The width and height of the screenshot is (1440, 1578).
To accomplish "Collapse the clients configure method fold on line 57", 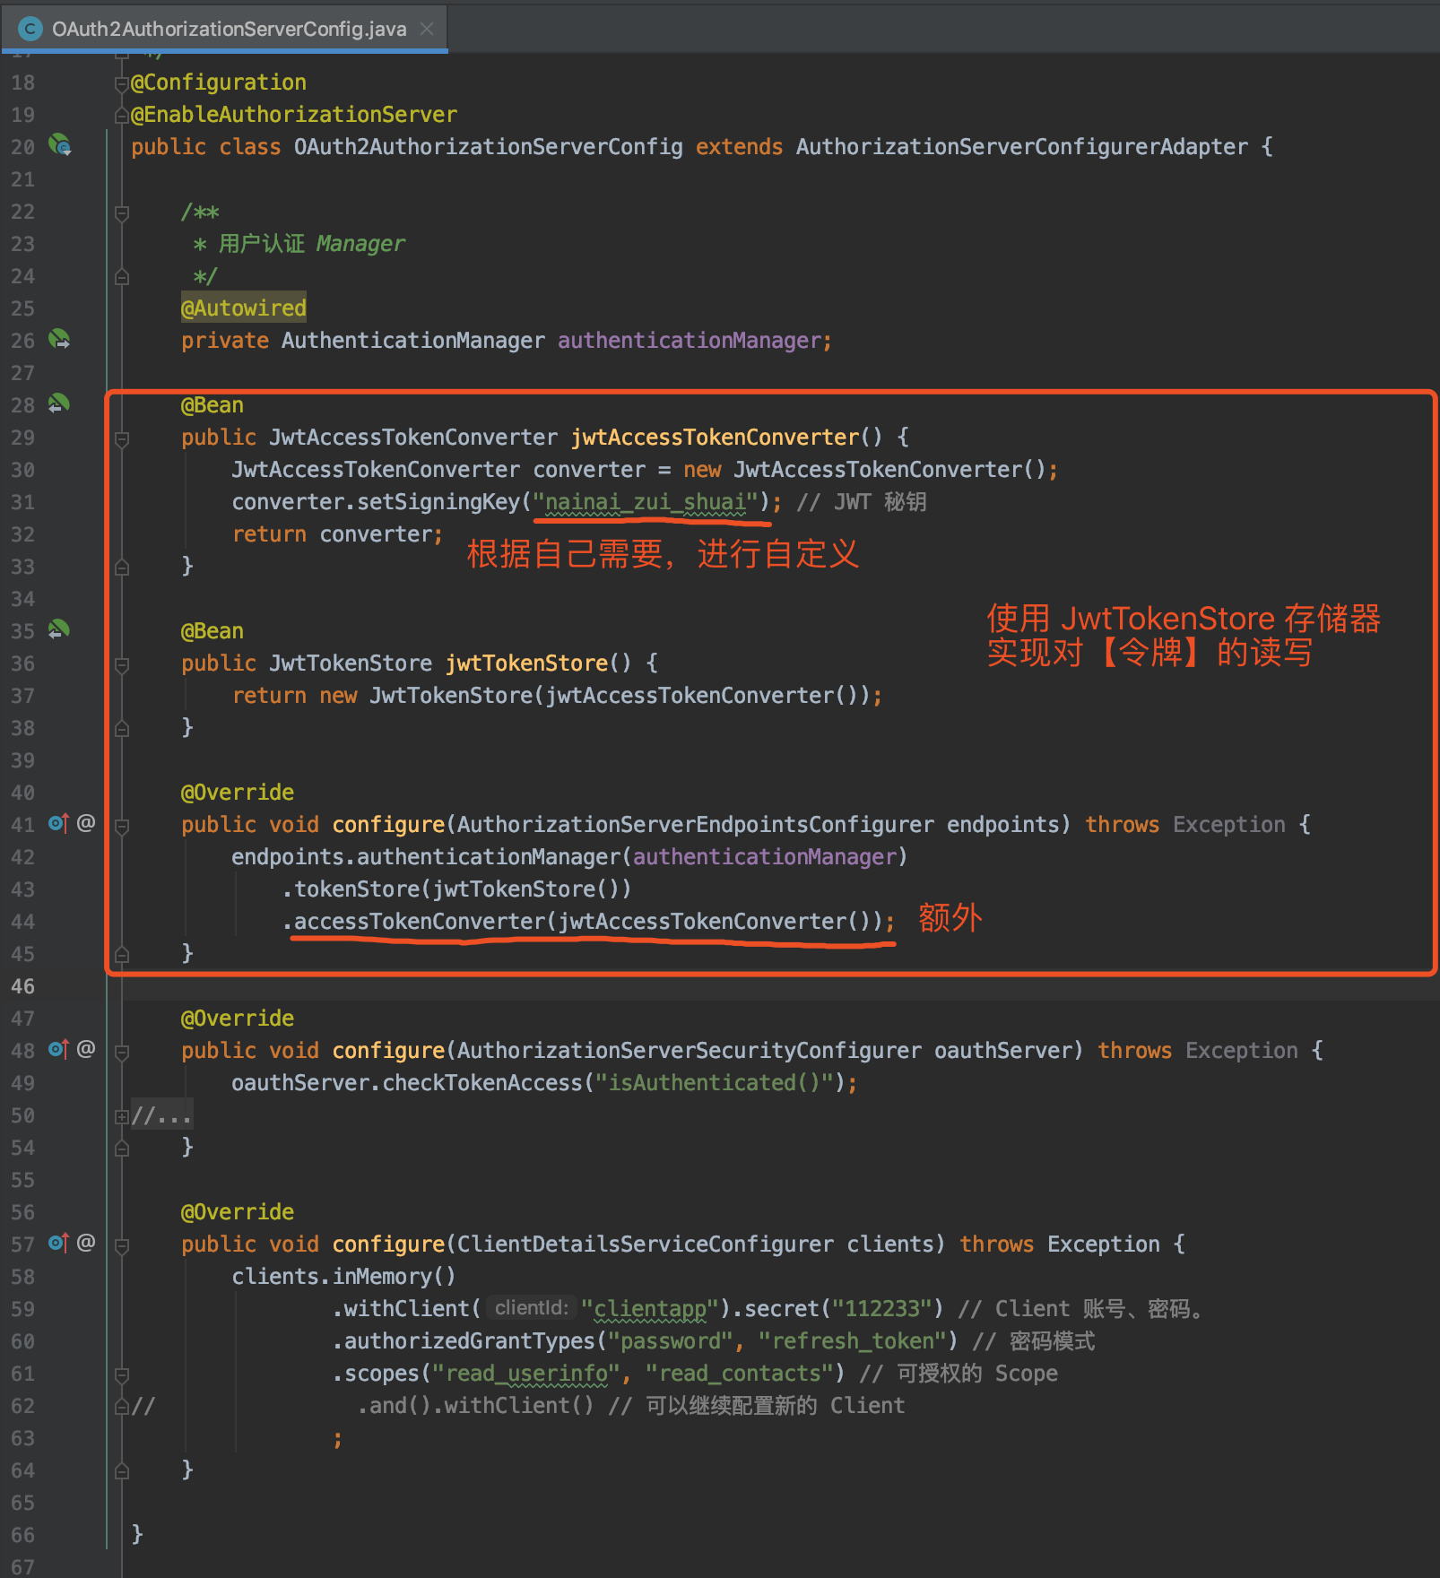I will pos(122,1246).
